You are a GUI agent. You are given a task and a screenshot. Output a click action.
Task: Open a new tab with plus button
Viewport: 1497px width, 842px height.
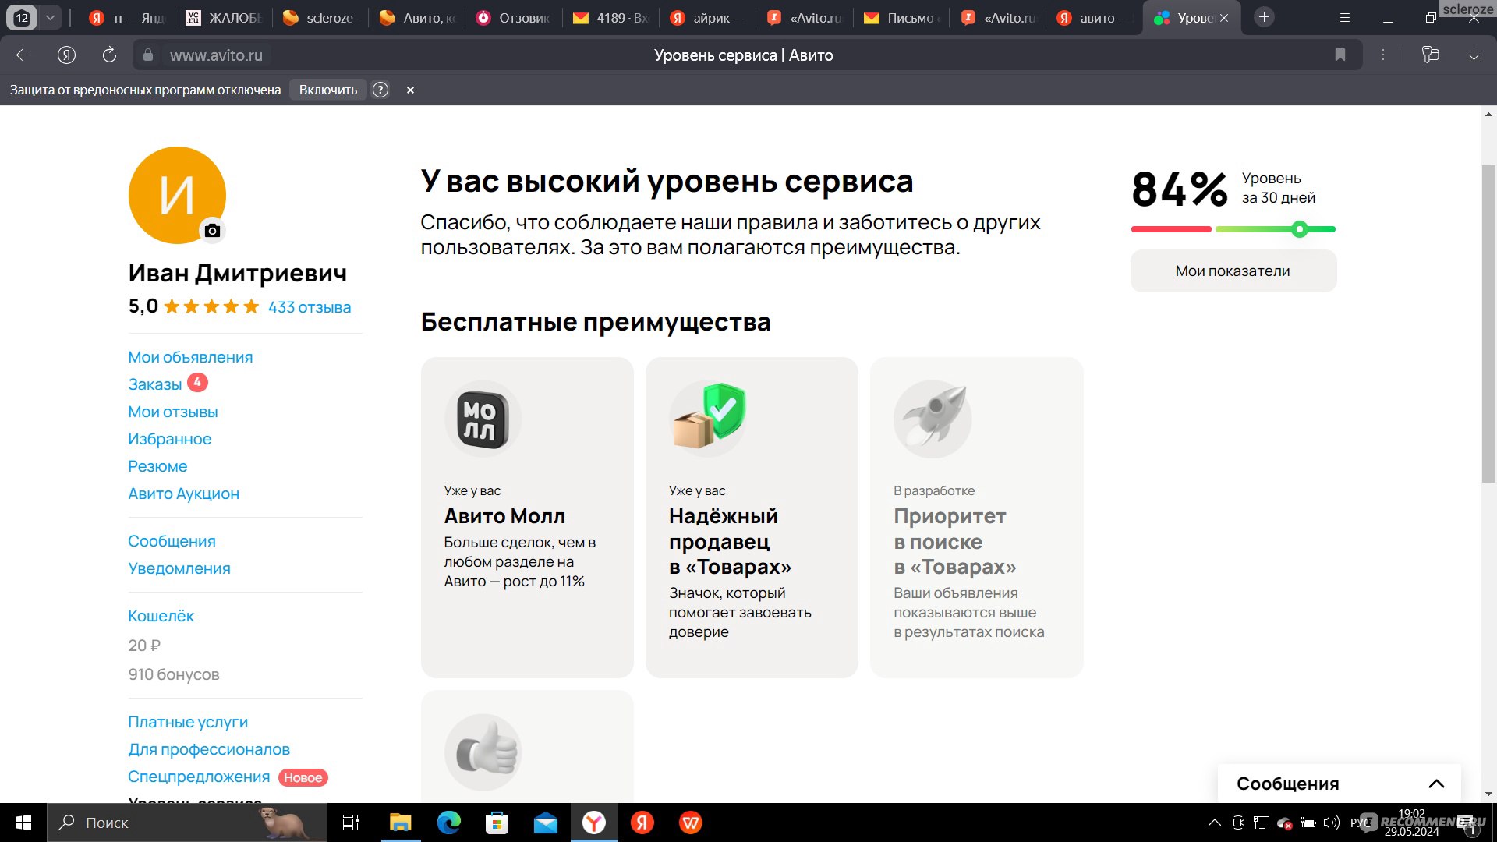(x=1264, y=17)
